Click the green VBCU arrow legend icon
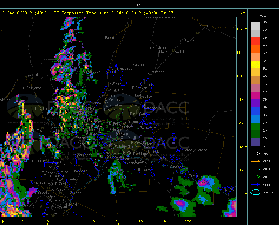Image resolution: width=279 pixels, height=225 pixels. [255, 177]
